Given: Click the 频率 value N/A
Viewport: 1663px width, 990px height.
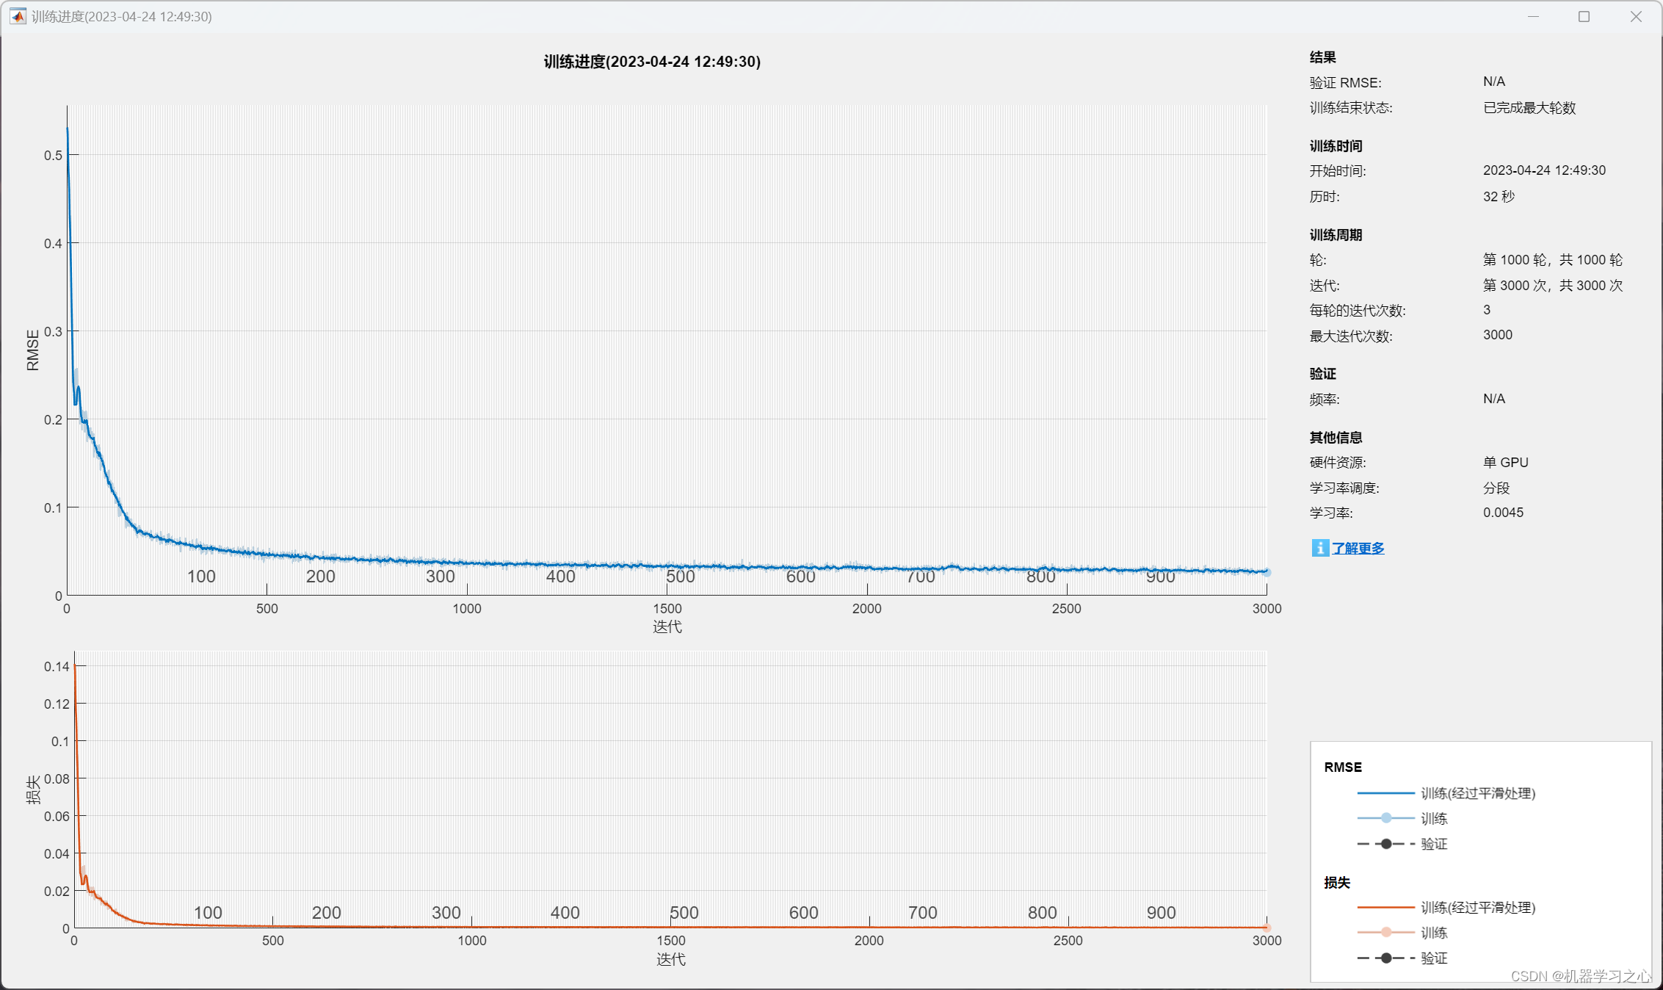Looking at the screenshot, I should pyautogui.click(x=1494, y=399).
